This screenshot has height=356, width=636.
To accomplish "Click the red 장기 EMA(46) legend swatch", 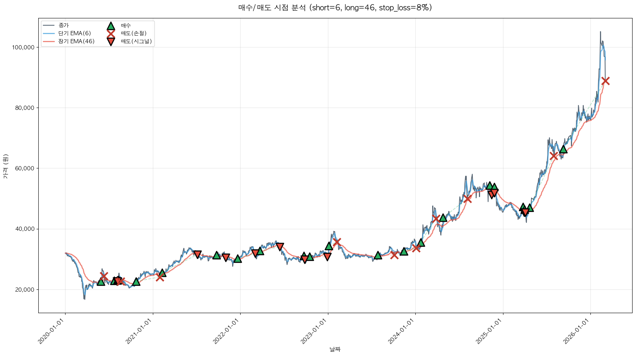I will point(49,41).
